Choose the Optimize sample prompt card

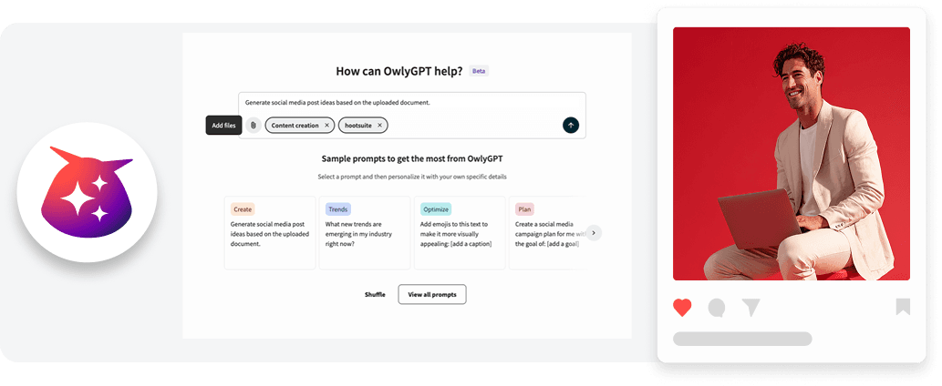[x=459, y=233]
